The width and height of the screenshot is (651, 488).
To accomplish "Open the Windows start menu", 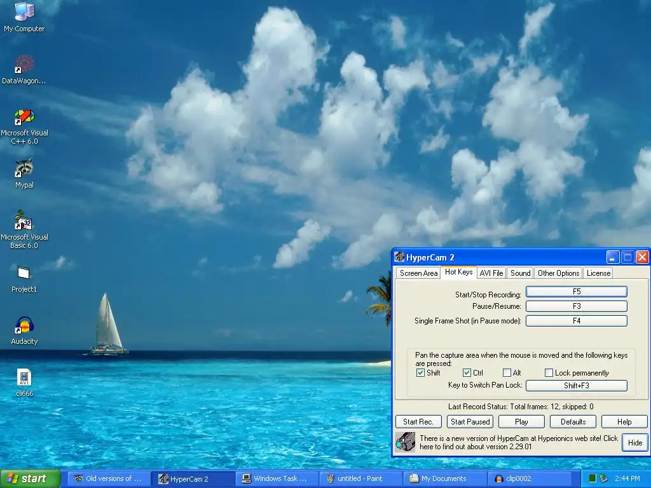I will [31, 478].
